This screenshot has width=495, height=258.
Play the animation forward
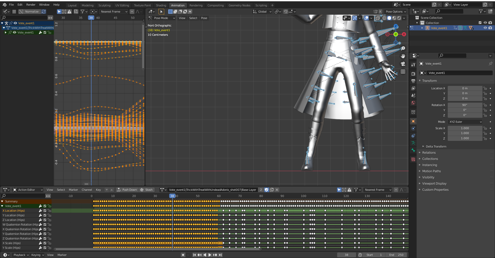point(210,255)
